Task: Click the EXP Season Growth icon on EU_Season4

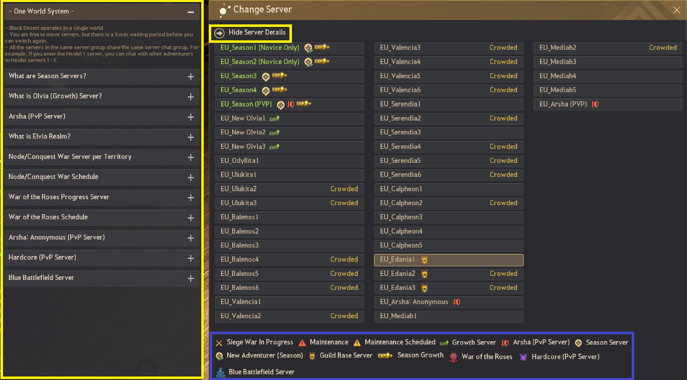Action: [279, 90]
